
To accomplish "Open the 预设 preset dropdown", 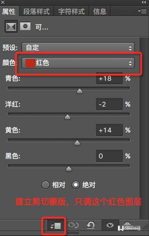I will coord(78,48).
